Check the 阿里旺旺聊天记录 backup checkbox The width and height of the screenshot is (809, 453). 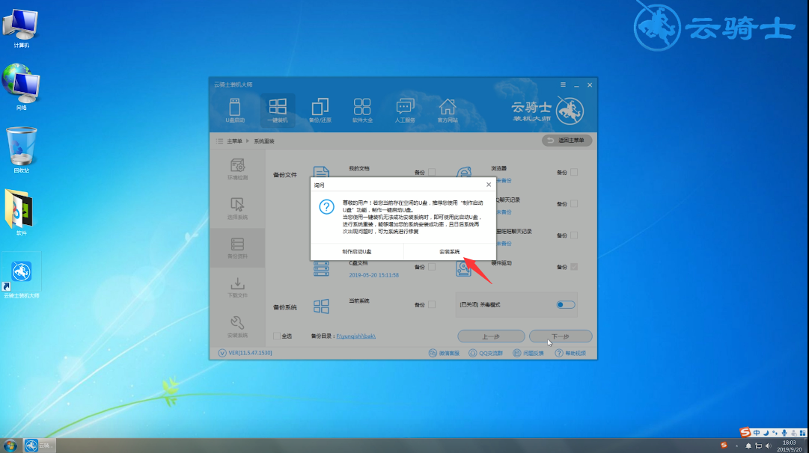tap(574, 235)
